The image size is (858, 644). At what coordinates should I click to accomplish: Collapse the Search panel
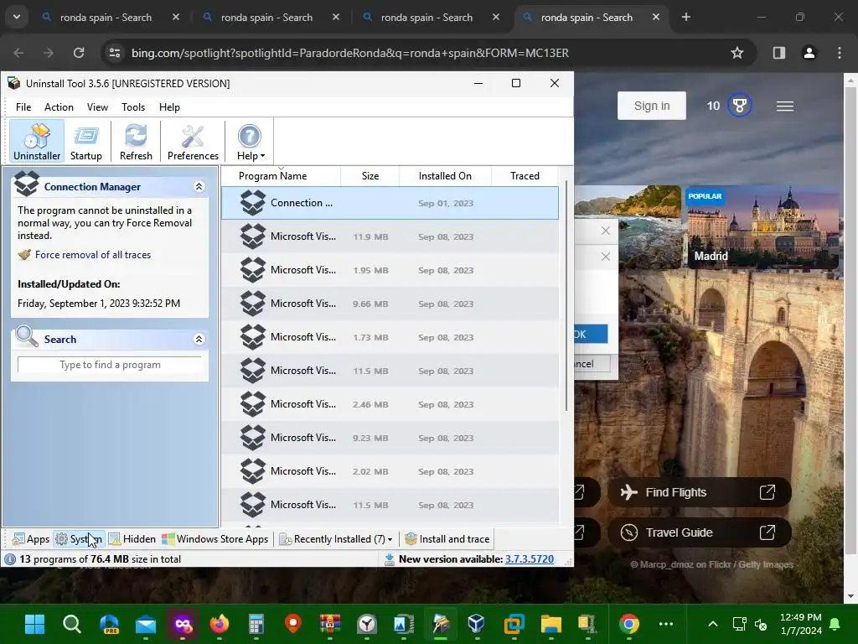(x=199, y=339)
